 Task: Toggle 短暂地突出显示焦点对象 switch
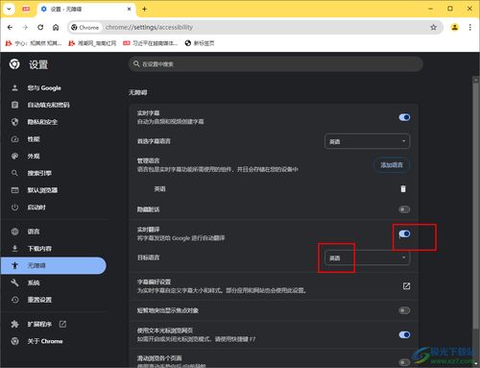[x=404, y=310]
